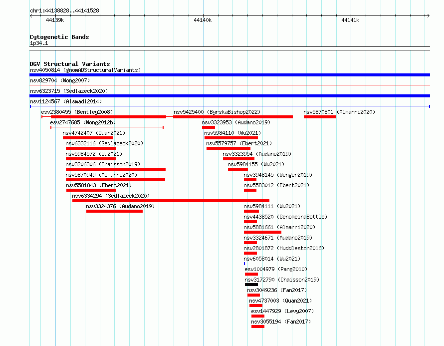Image resolution: width=444 pixels, height=346 pixels.
Task: Click the red bar under nsv3324376
Action: [114, 211]
